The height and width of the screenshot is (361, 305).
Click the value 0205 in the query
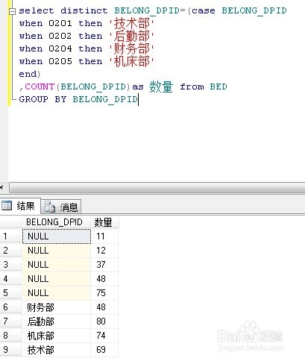click(x=60, y=62)
